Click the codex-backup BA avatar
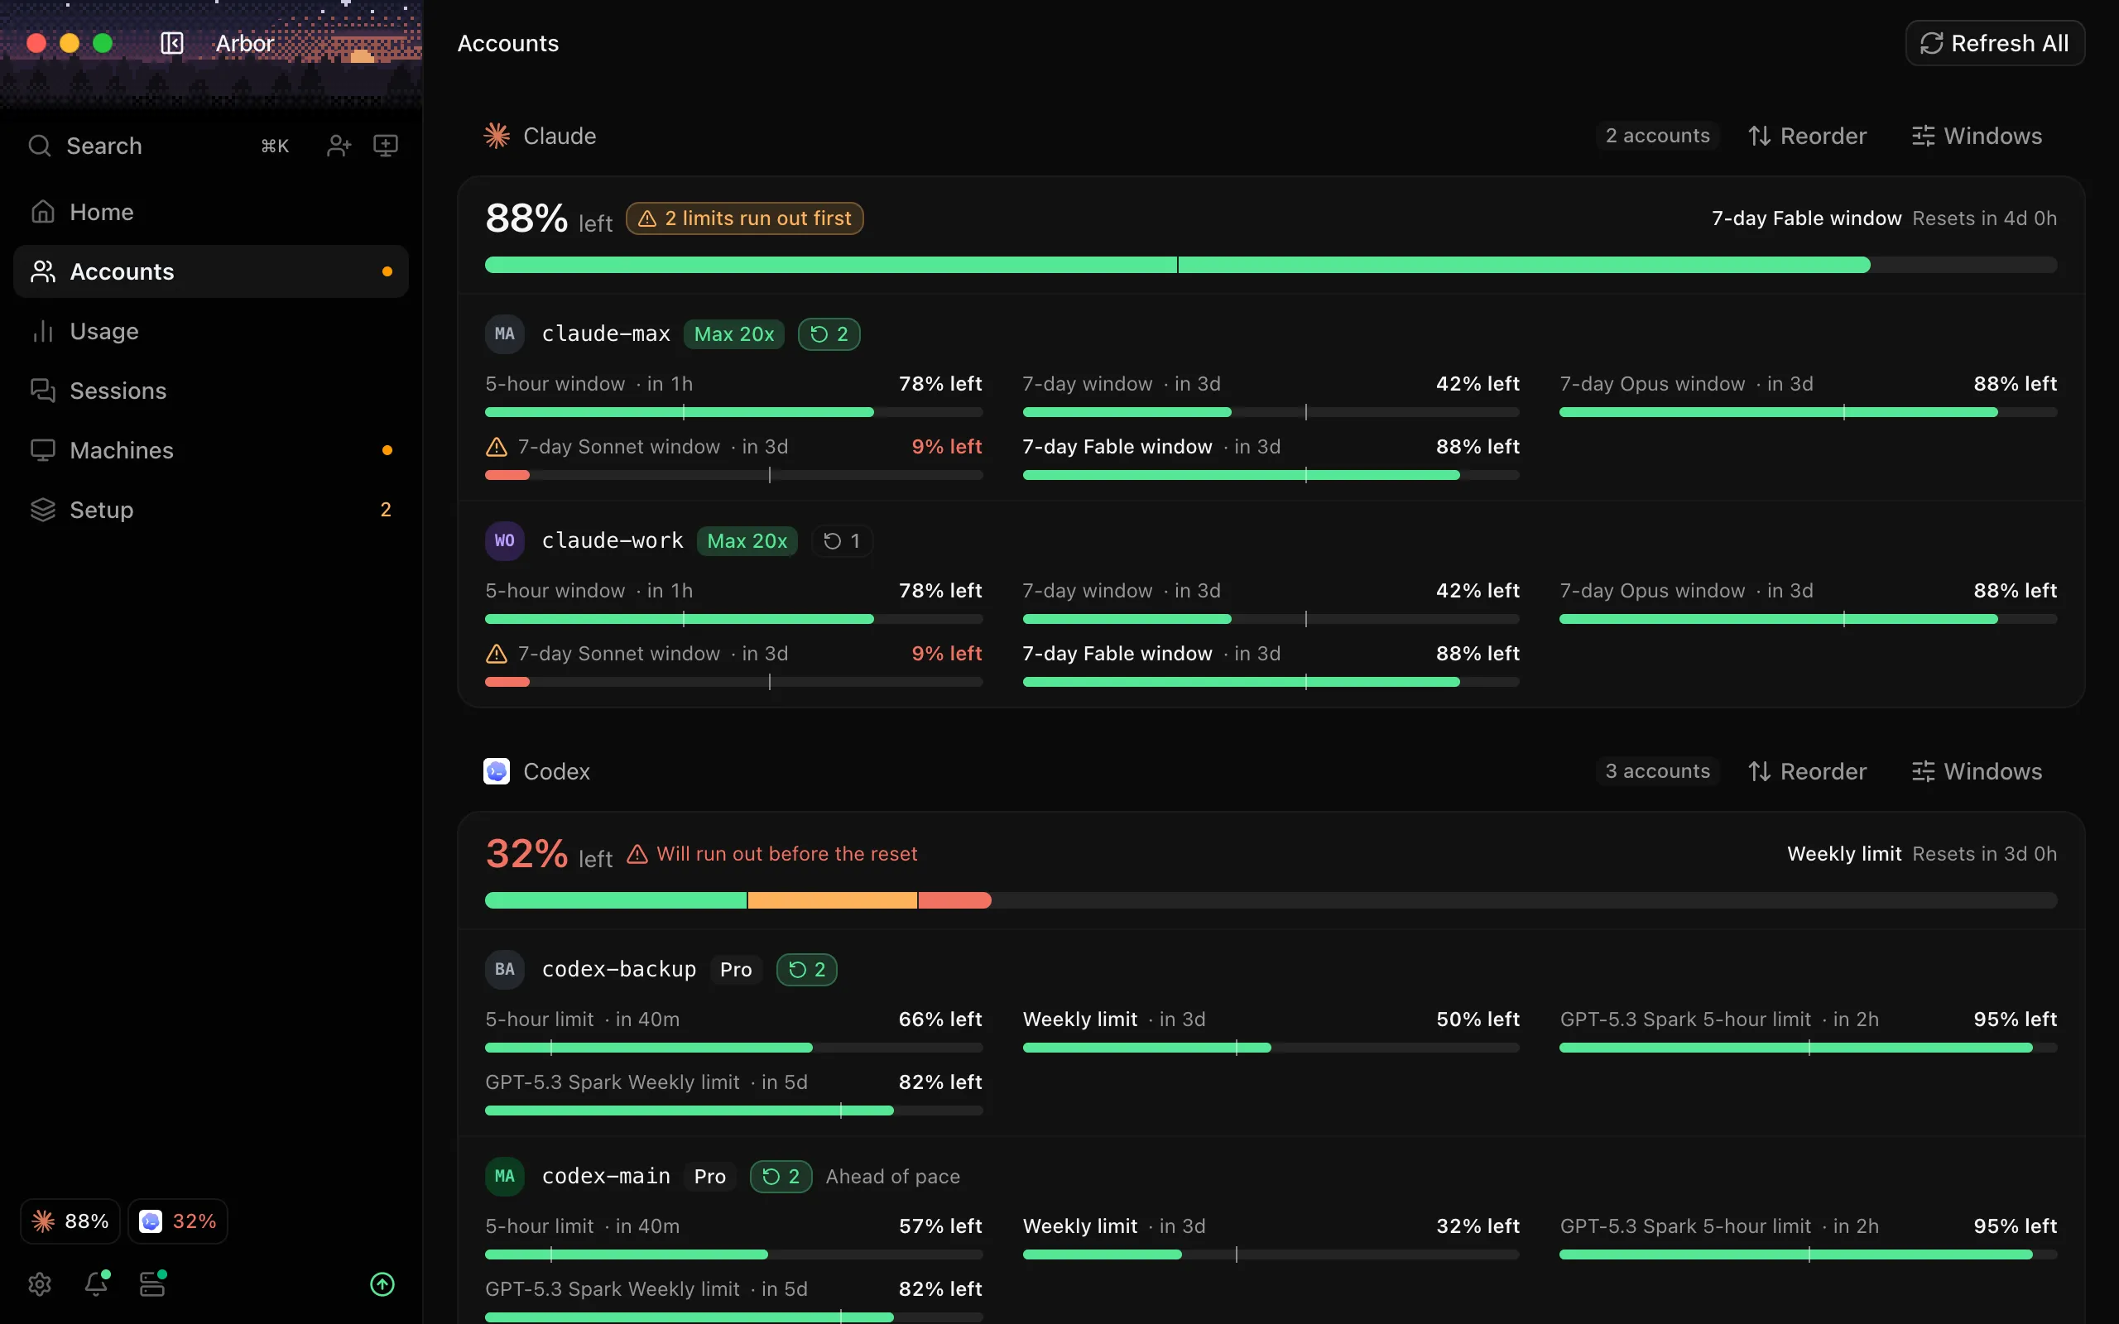 pyautogui.click(x=504, y=969)
